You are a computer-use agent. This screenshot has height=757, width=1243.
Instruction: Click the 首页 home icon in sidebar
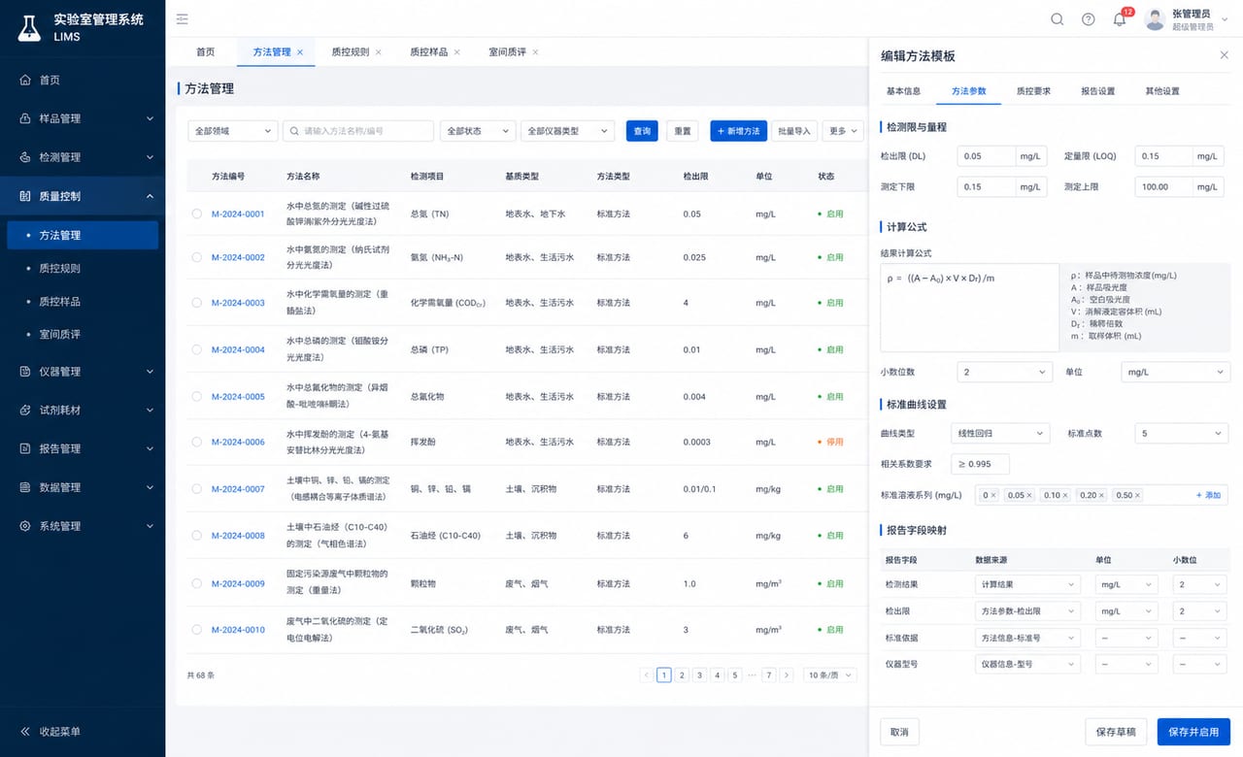[x=26, y=81]
